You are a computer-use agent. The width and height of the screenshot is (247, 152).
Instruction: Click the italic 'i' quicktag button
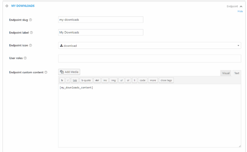click(68, 80)
